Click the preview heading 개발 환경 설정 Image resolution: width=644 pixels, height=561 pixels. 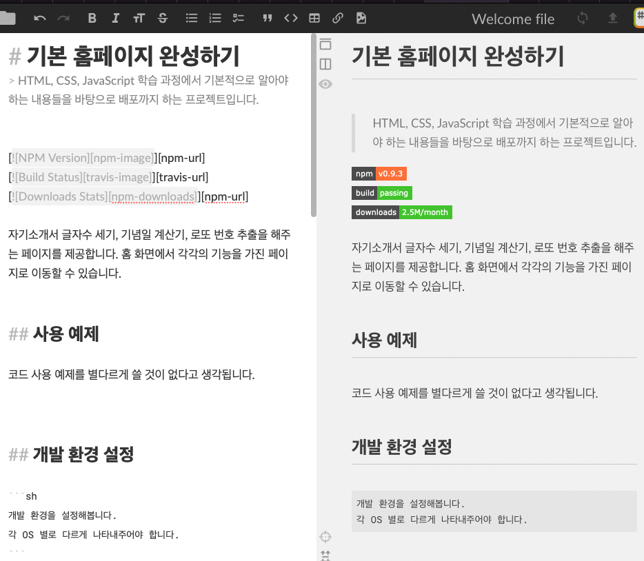pos(402,447)
